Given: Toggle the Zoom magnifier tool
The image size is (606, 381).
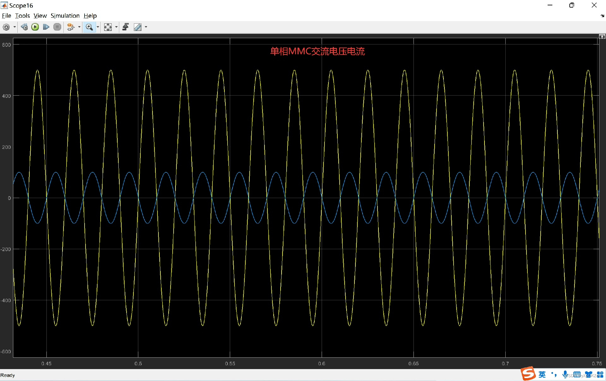Looking at the screenshot, I should (89, 27).
